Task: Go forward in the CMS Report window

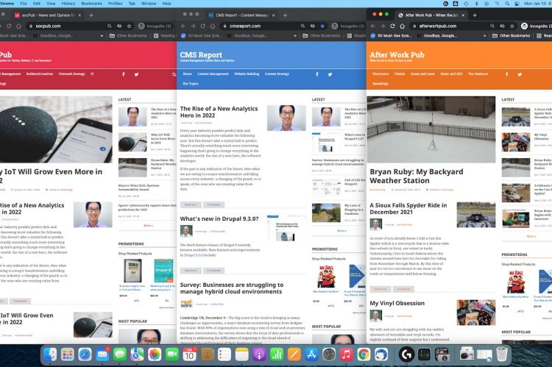Action: click(193, 26)
